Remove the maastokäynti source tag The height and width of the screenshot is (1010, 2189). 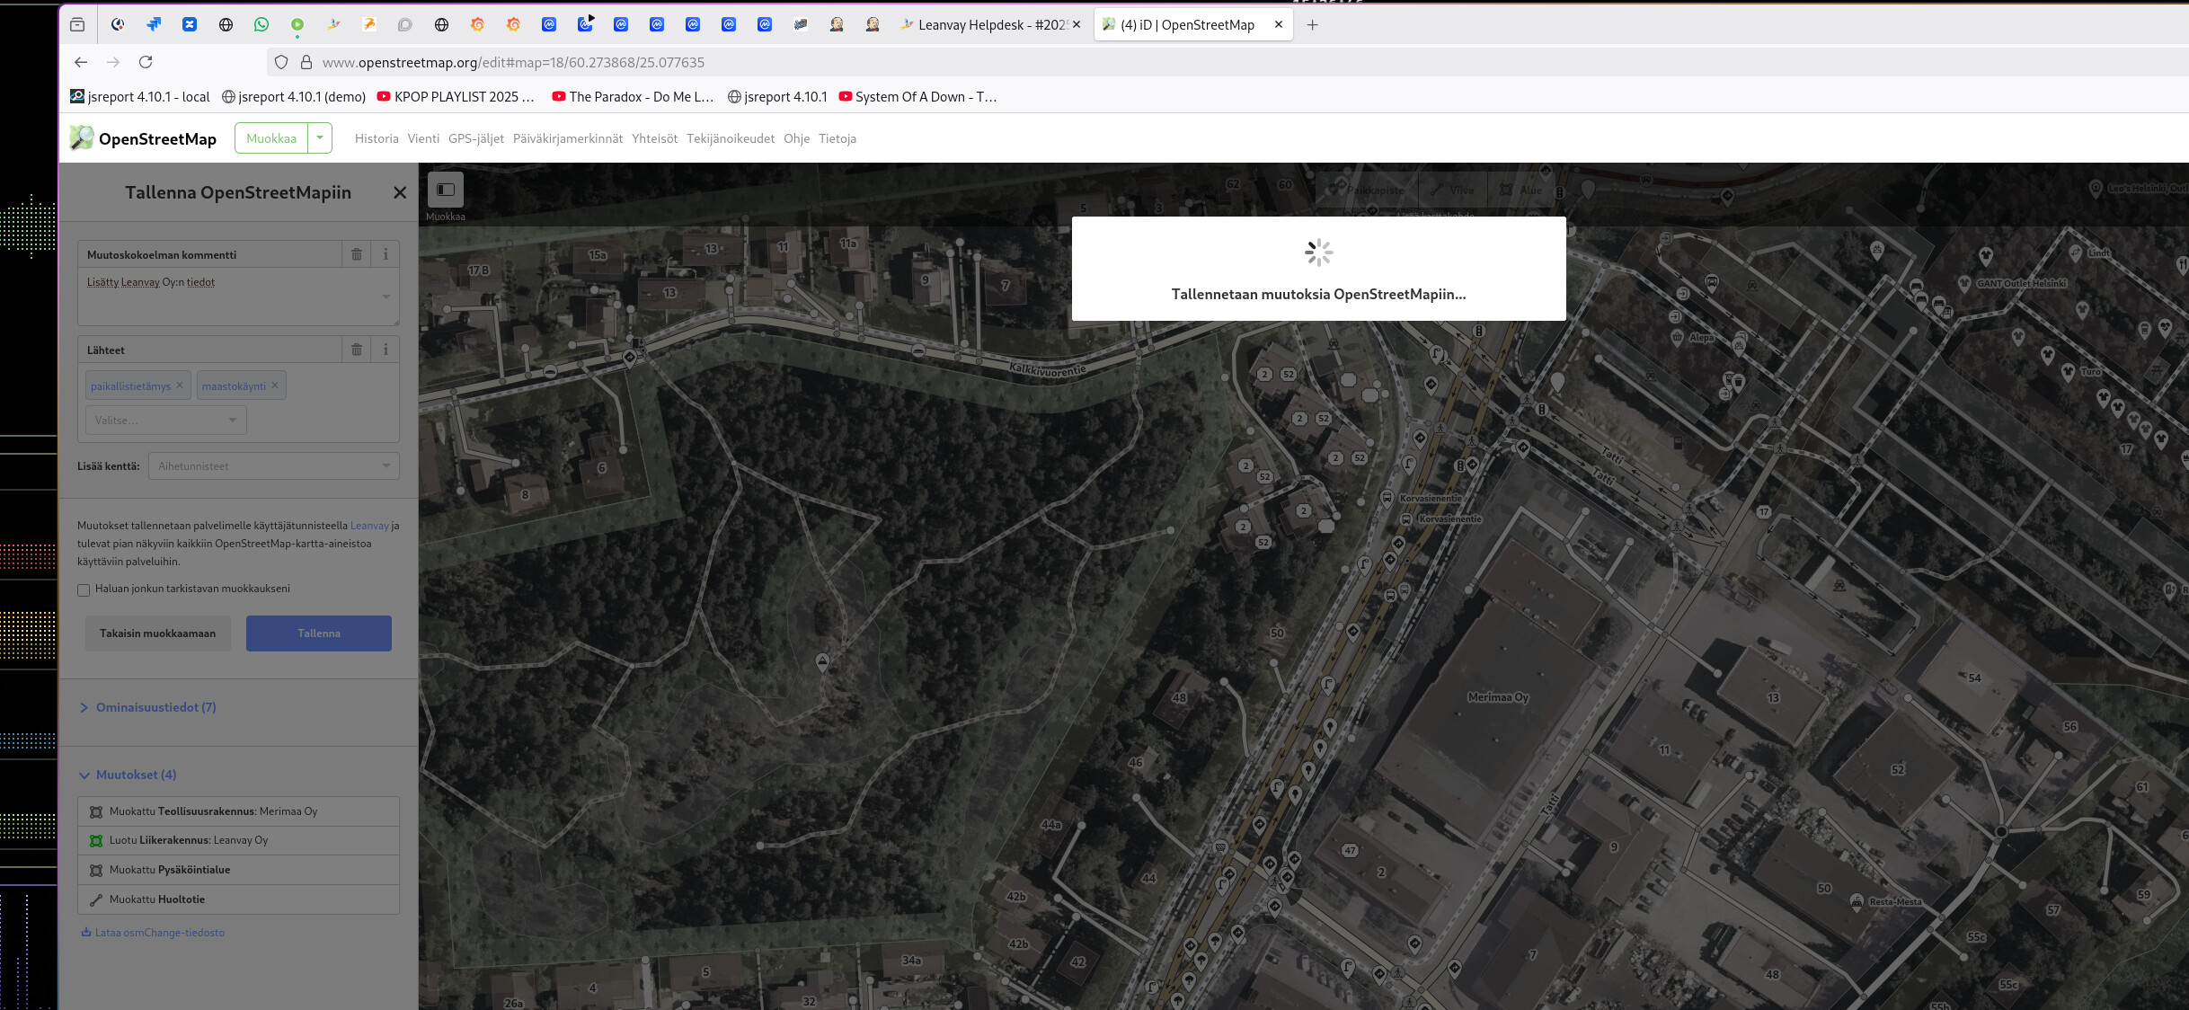tap(275, 385)
